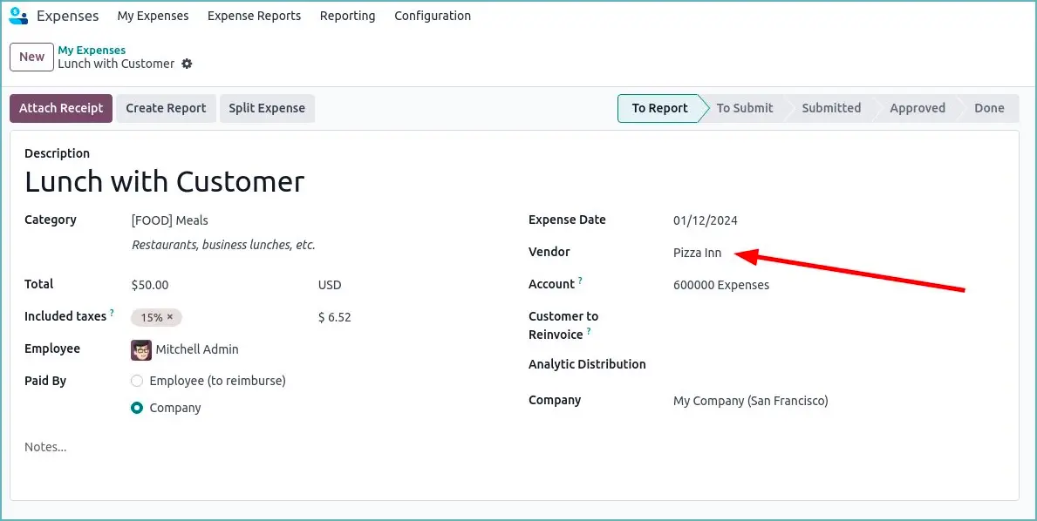
Task: Click the Split Expense button
Action: click(265, 108)
